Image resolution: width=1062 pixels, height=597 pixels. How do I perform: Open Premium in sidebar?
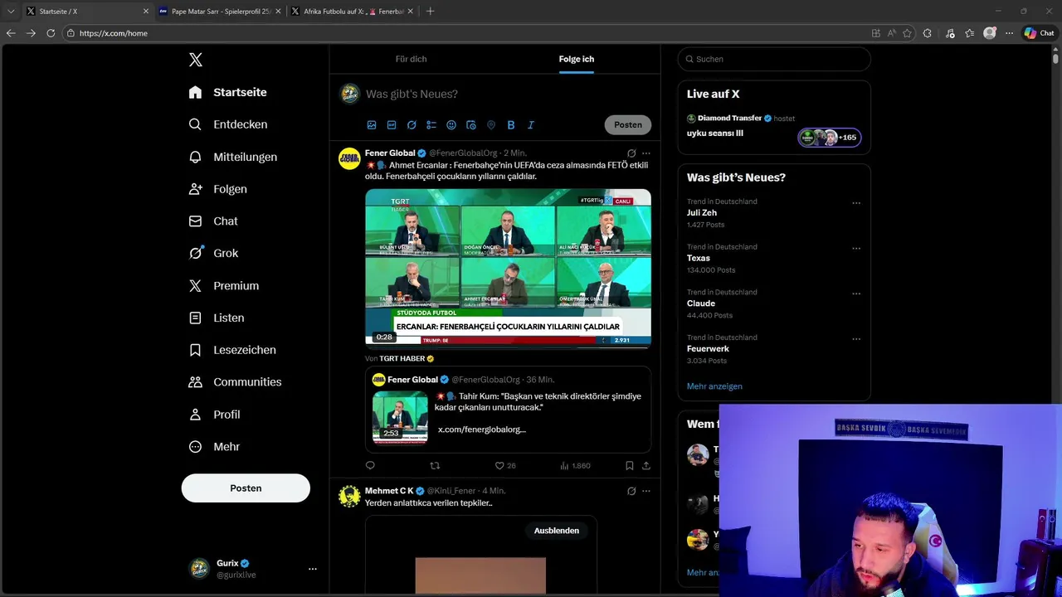[x=223, y=285]
